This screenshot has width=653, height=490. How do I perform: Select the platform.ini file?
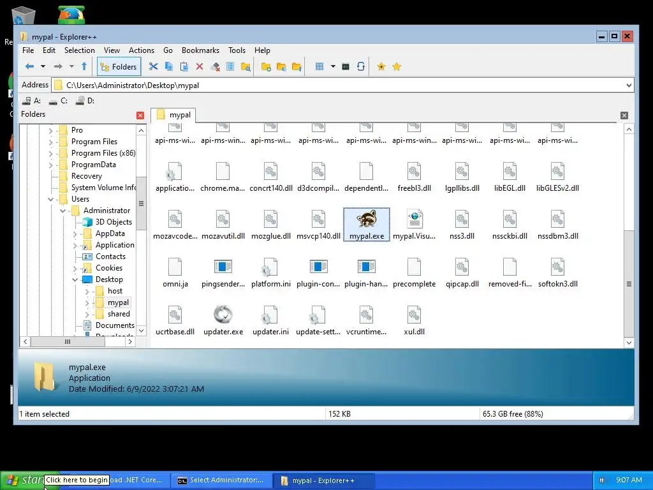pos(270,273)
